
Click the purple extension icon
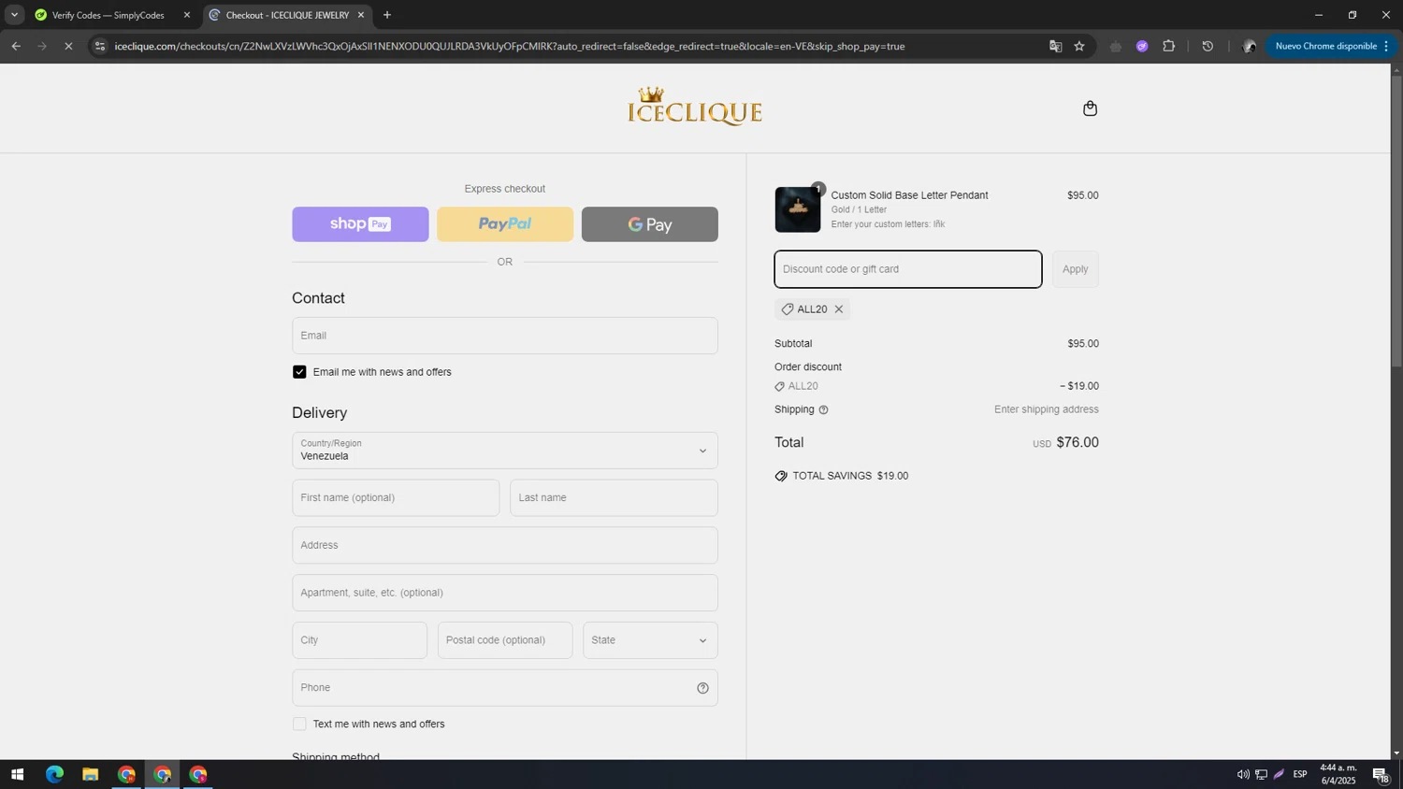coord(1142,46)
